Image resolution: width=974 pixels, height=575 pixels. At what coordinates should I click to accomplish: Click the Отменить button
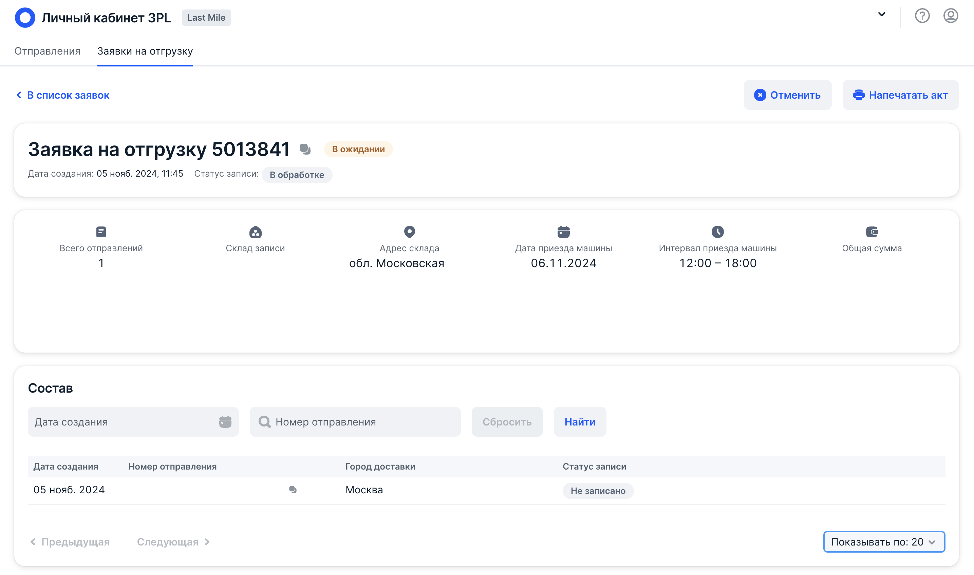[x=787, y=95]
